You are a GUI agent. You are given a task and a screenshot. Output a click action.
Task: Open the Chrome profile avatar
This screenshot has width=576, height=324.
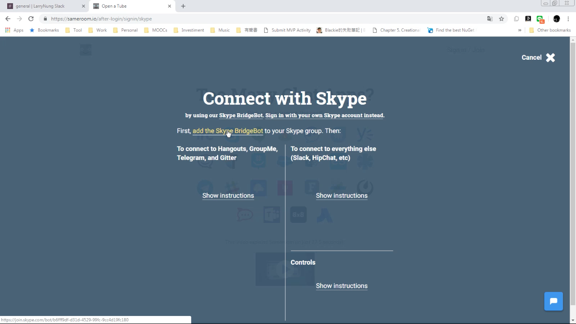pos(557,19)
